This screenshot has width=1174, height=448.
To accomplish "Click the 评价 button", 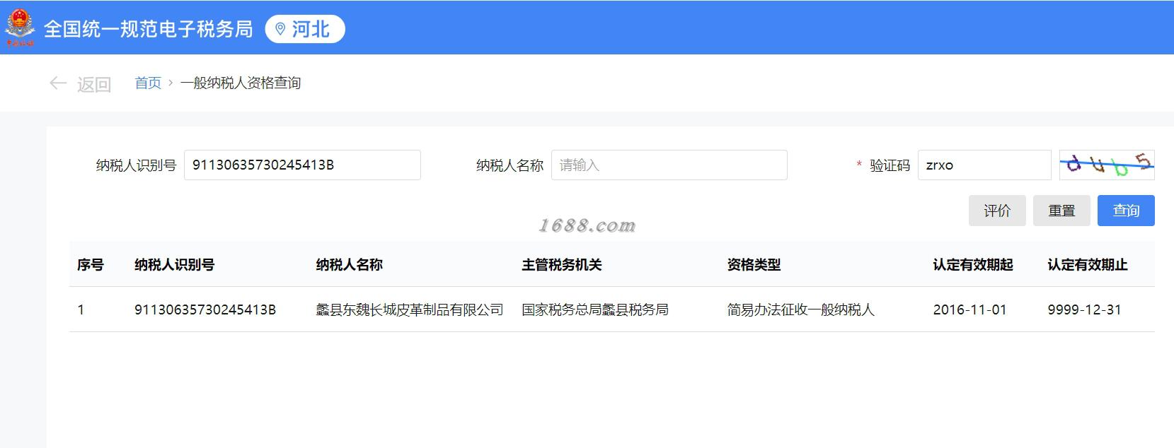I will (997, 211).
